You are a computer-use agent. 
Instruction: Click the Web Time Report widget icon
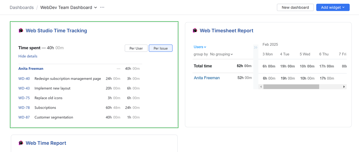21,143
